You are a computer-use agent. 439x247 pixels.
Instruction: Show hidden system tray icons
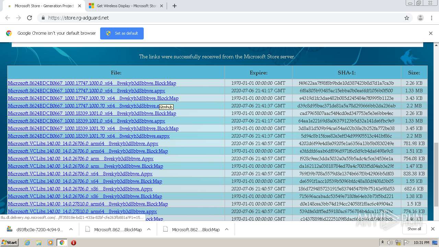click(x=382, y=243)
